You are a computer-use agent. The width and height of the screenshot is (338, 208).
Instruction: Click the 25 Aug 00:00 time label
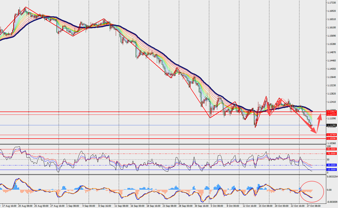(42, 206)
